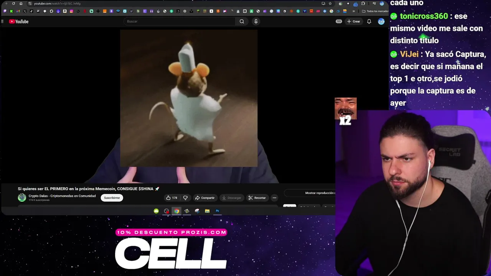Image resolution: width=491 pixels, height=276 pixels.
Task: Click the Descargar download button
Action: point(232,198)
